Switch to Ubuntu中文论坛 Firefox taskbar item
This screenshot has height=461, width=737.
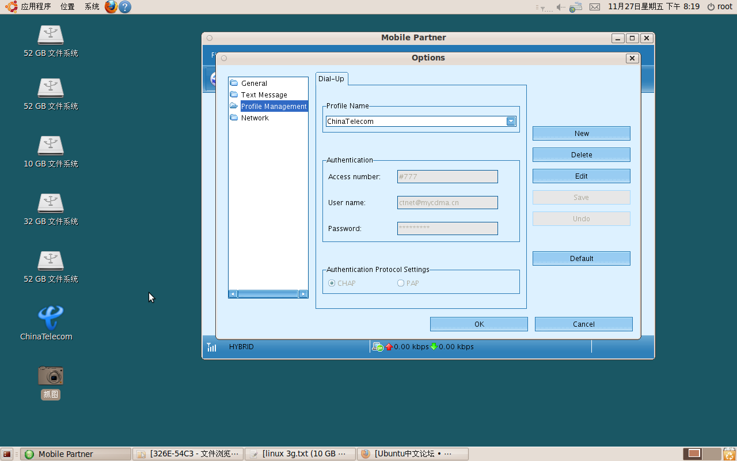[413, 454]
